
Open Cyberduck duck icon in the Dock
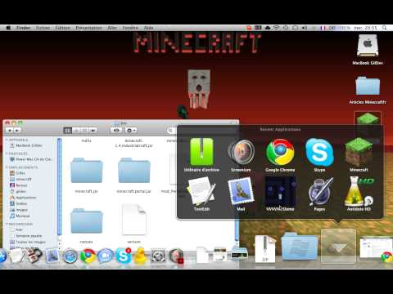pos(141,256)
